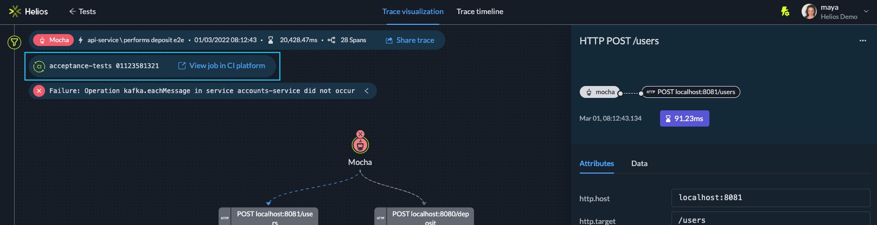The image size is (877, 225).
Task: Click the hourglass duration icon in header
Action: pos(271,40)
